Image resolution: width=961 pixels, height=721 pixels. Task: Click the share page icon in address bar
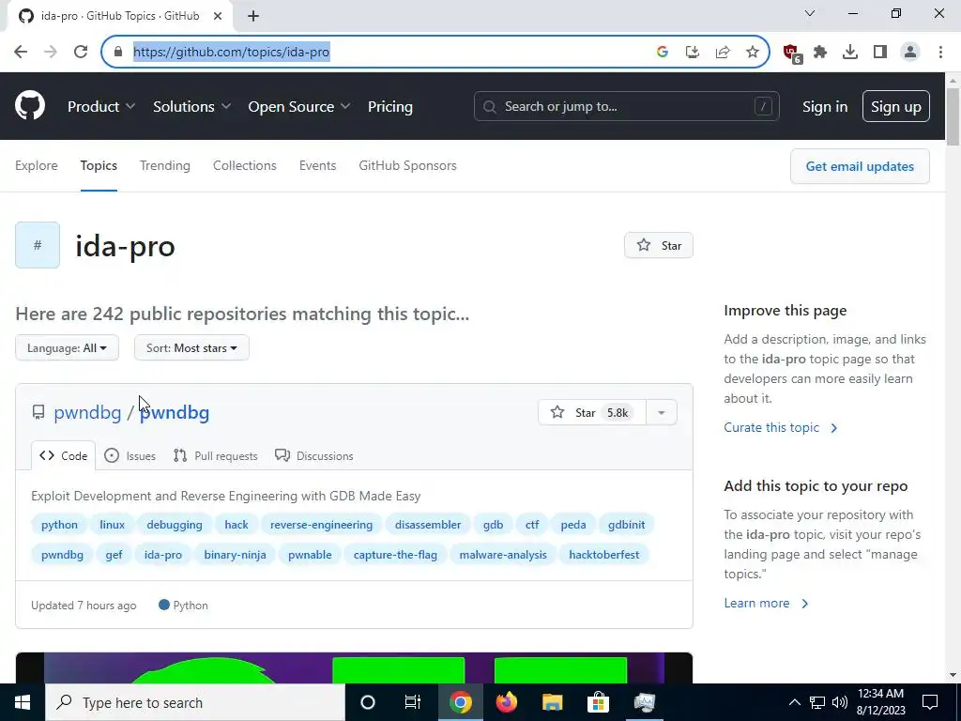pyautogui.click(x=723, y=53)
